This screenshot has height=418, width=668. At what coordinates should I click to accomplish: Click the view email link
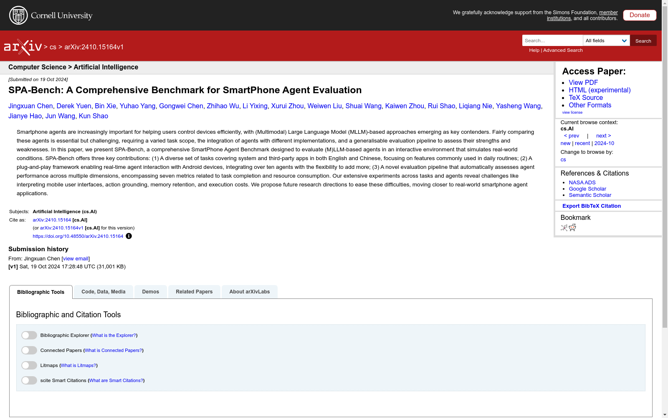point(76,259)
